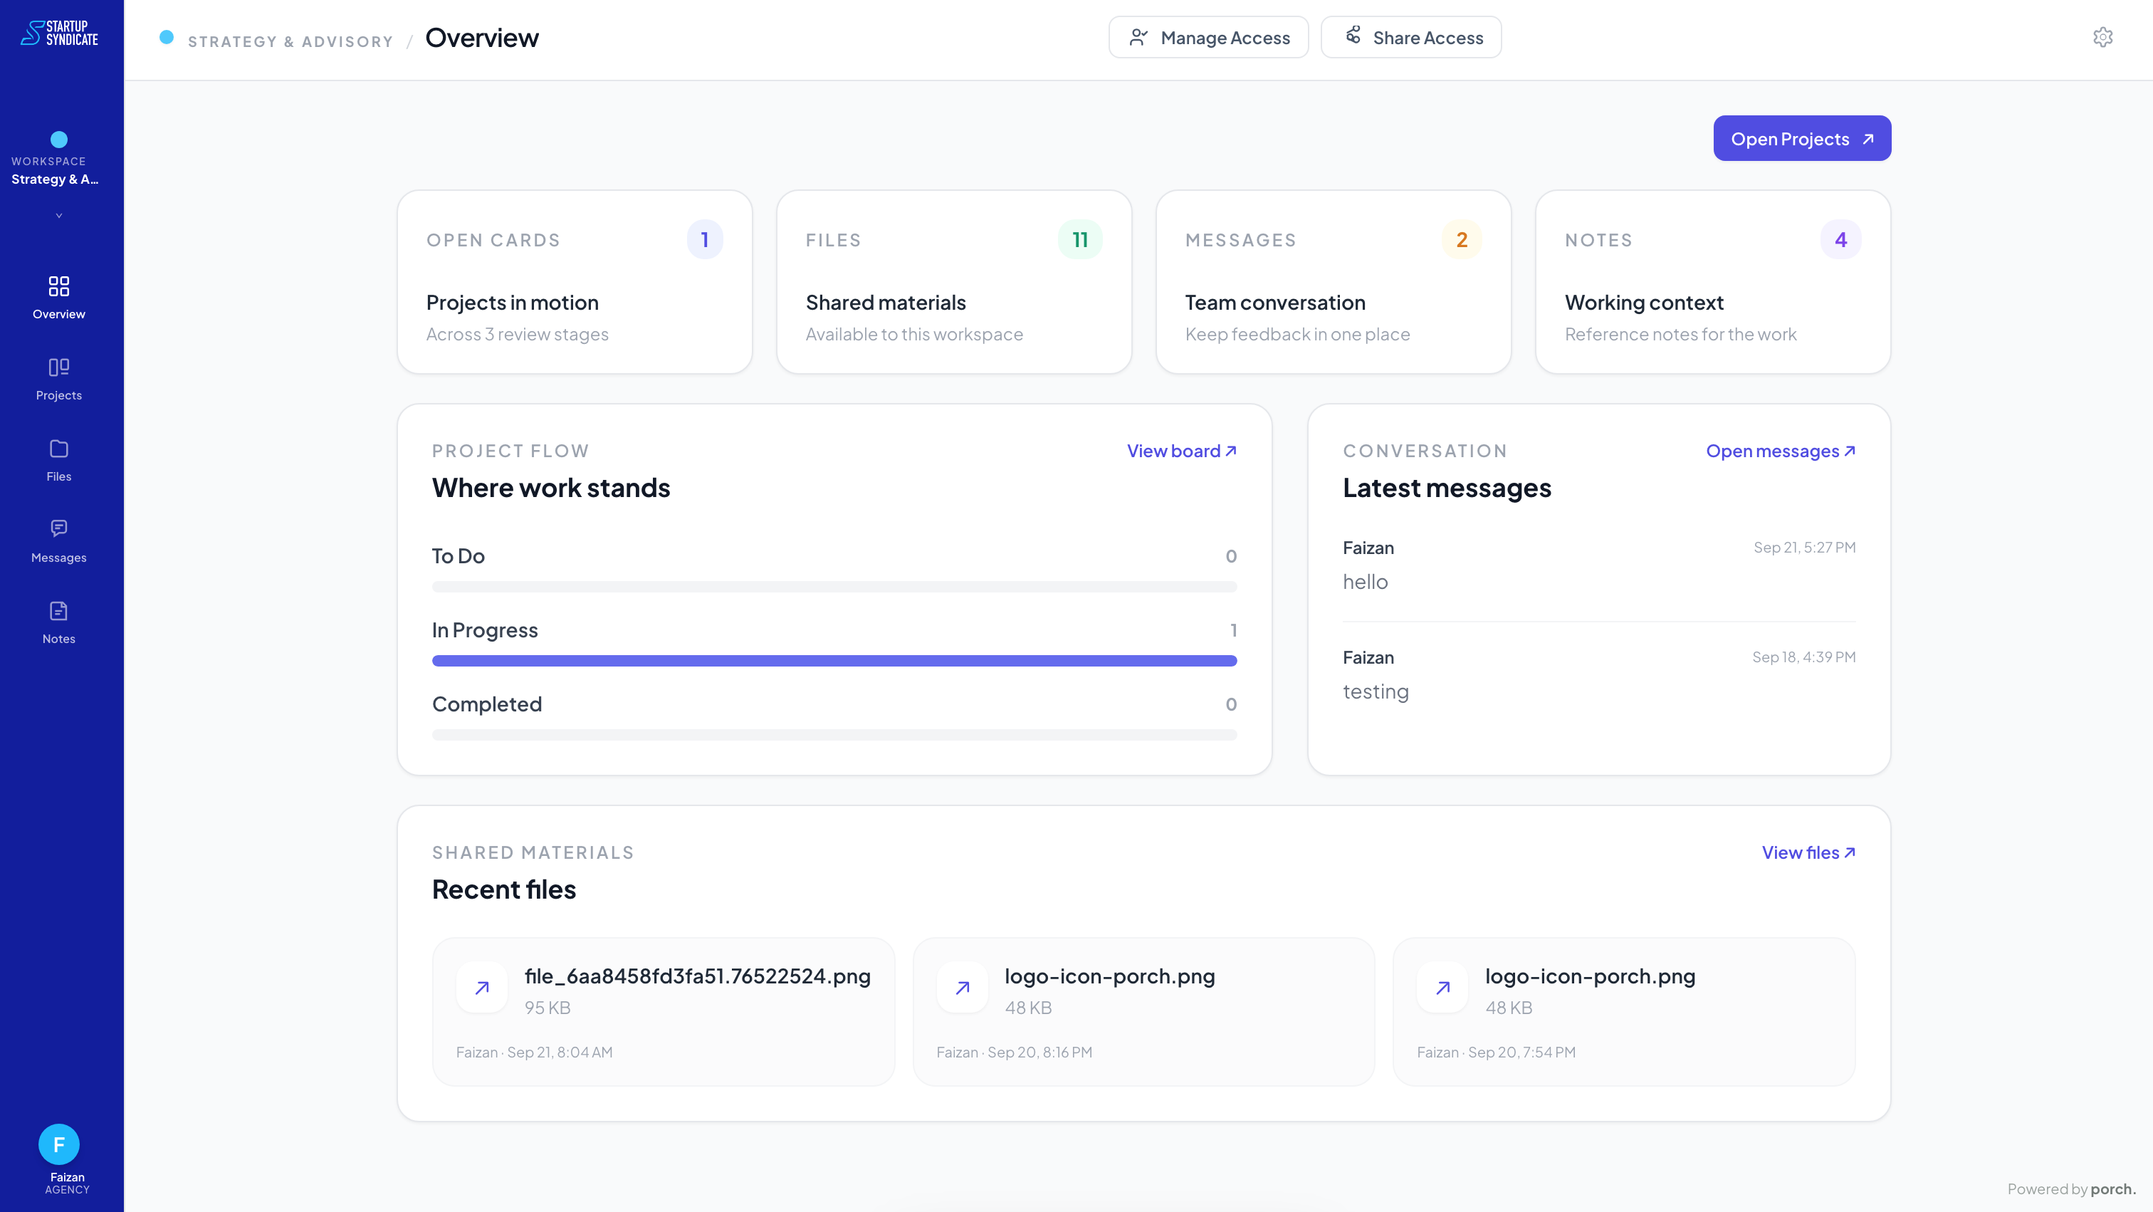This screenshot has width=2153, height=1212.
Task: Click the To Do progress bar
Action: (834, 587)
